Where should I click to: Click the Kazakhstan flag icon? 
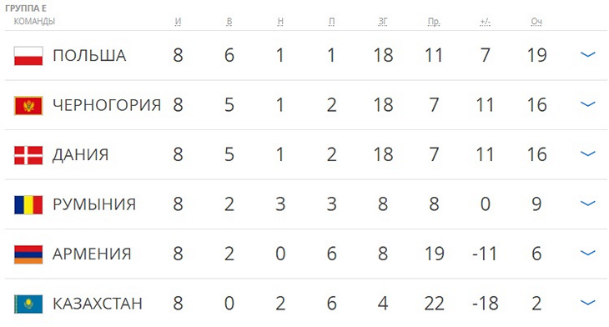28,304
